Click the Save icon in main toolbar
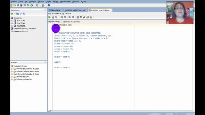The height and width of the screenshot is (115, 205). [x=18, y=5]
